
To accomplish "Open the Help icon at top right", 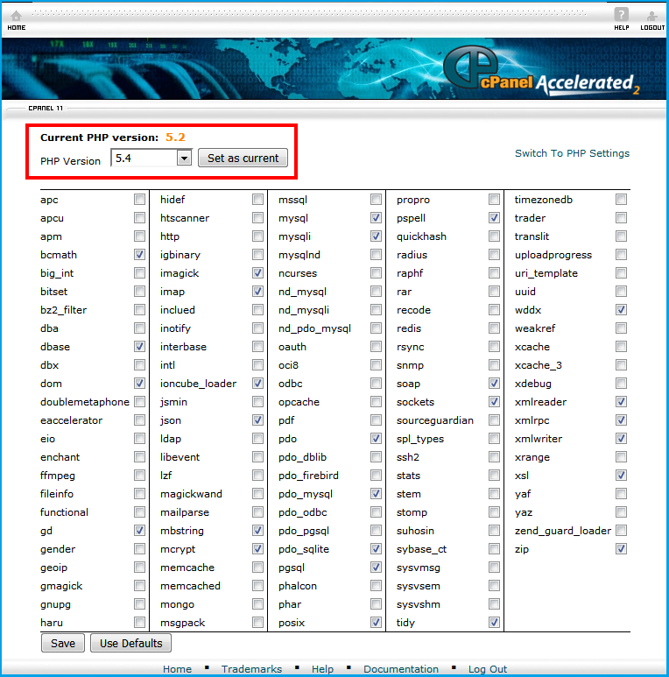I will 621,18.
